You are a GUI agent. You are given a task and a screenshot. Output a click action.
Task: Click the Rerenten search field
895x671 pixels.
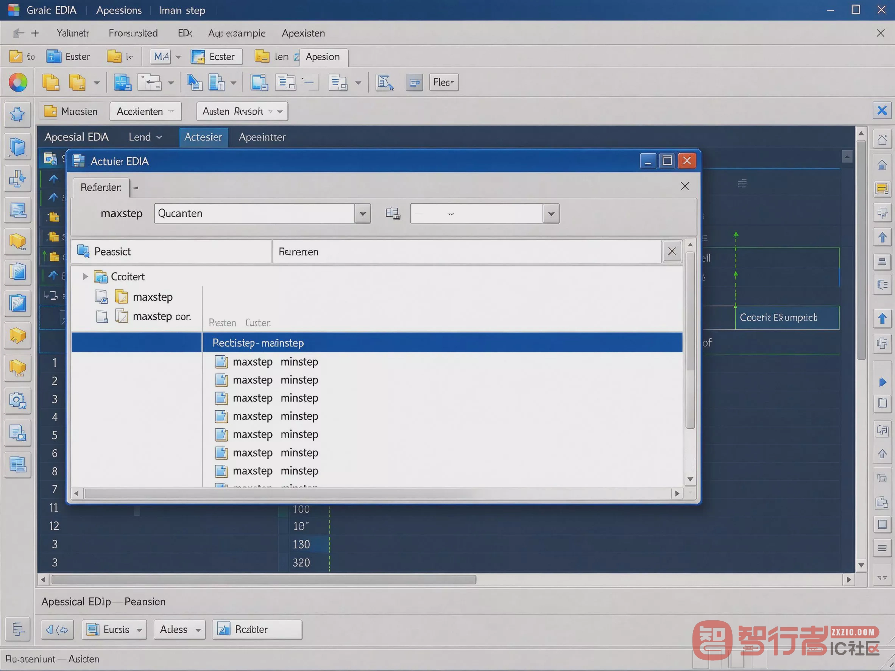pyautogui.click(x=467, y=252)
